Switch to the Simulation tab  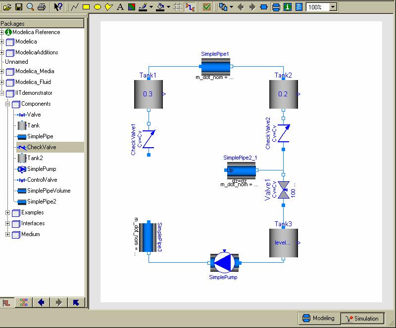tap(362, 319)
